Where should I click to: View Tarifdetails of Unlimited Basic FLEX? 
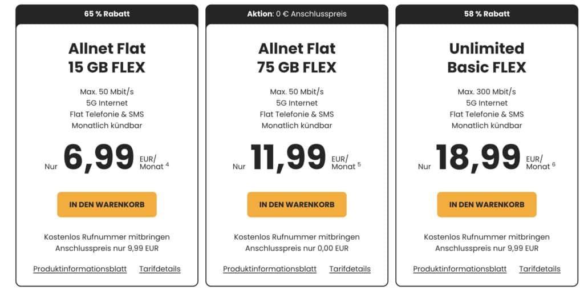coord(540,269)
